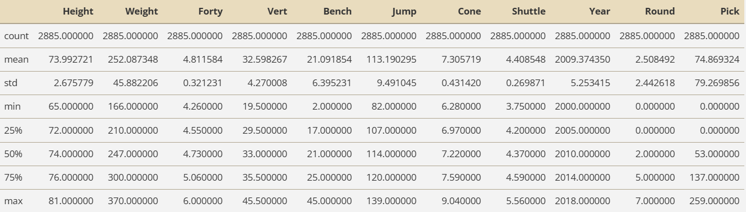
Task: Click the Bench column header
Action: click(338, 11)
